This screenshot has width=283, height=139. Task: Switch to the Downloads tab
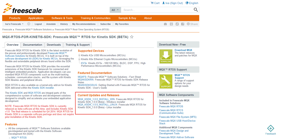54,45
